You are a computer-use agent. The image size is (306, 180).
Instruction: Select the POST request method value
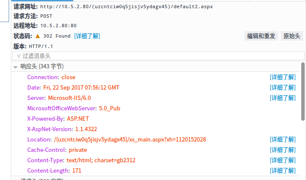pos(46,16)
